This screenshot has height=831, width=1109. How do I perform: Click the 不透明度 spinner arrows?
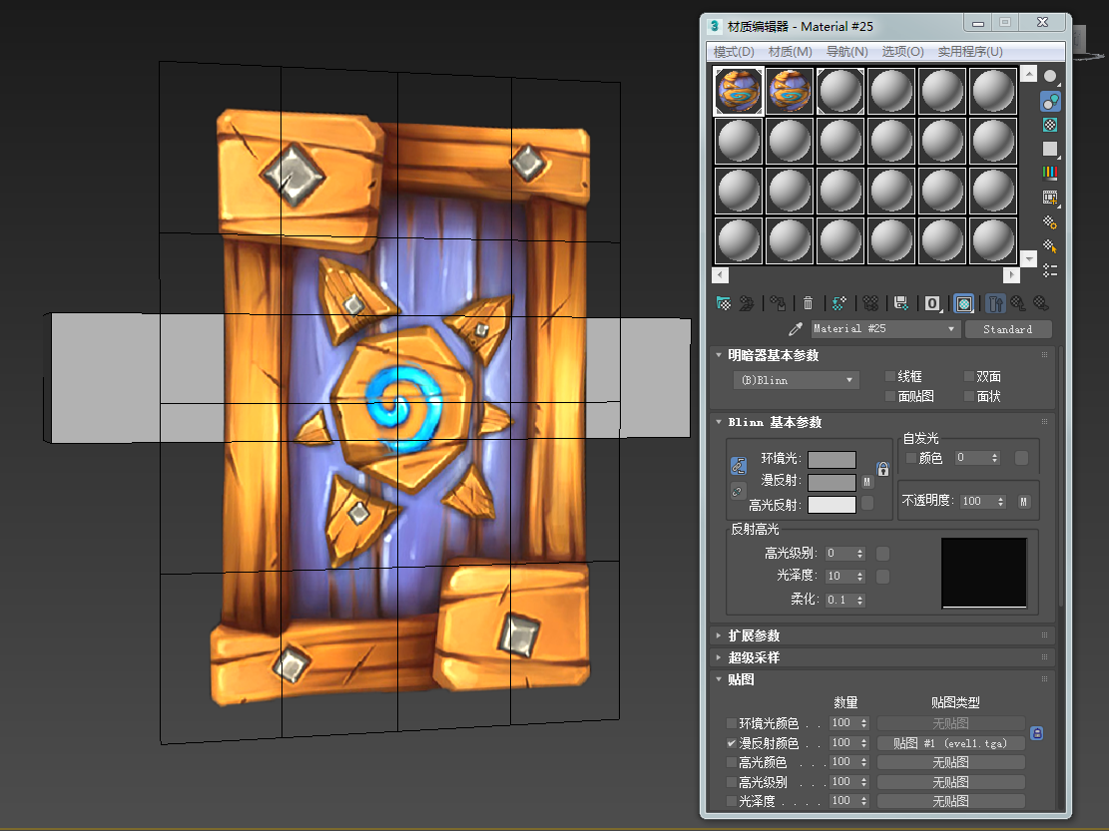(1001, 501)
